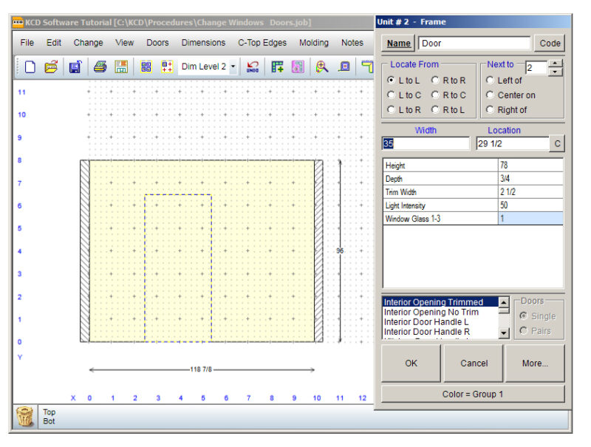This screenshot has height=447, width=591.
Task: Click the 'Color = Group 1' button
Action: pos(473,394)
